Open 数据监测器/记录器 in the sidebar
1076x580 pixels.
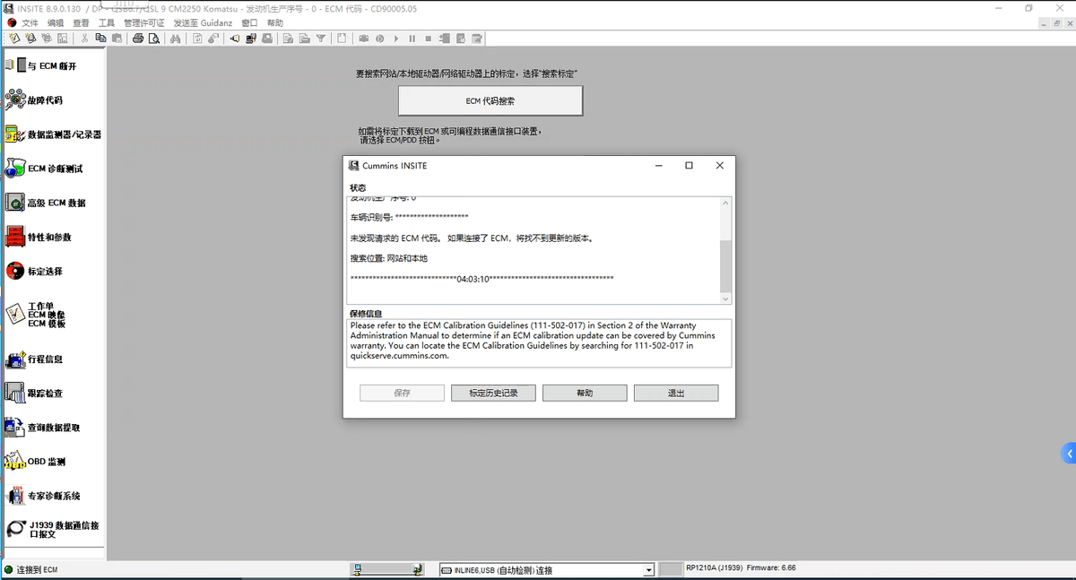coord(13,134)
